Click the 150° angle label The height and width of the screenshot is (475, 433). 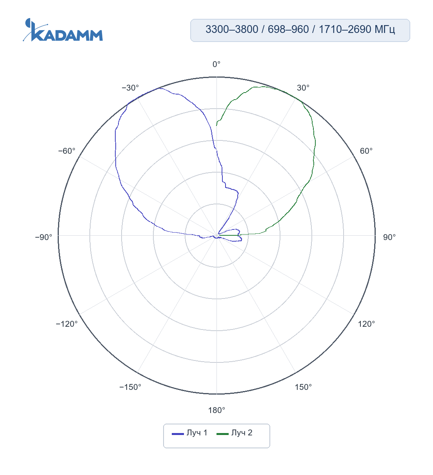(x=303, y=387)
